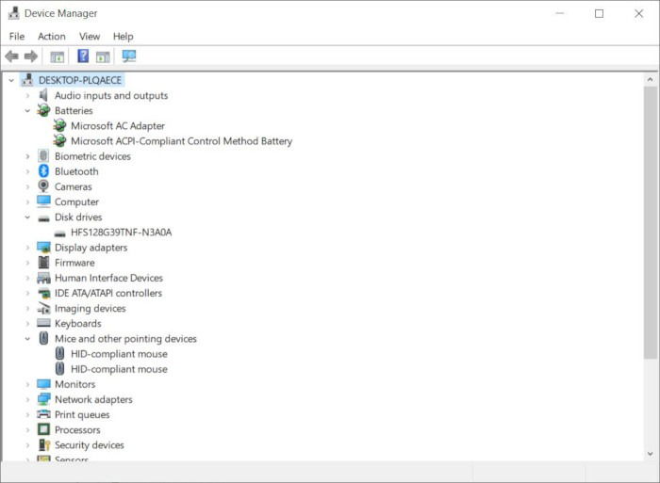The height and width of the screenshot is (483, 660).
Task: Click the Show/Hide Console Tree icon
Action: coord(57,56)
